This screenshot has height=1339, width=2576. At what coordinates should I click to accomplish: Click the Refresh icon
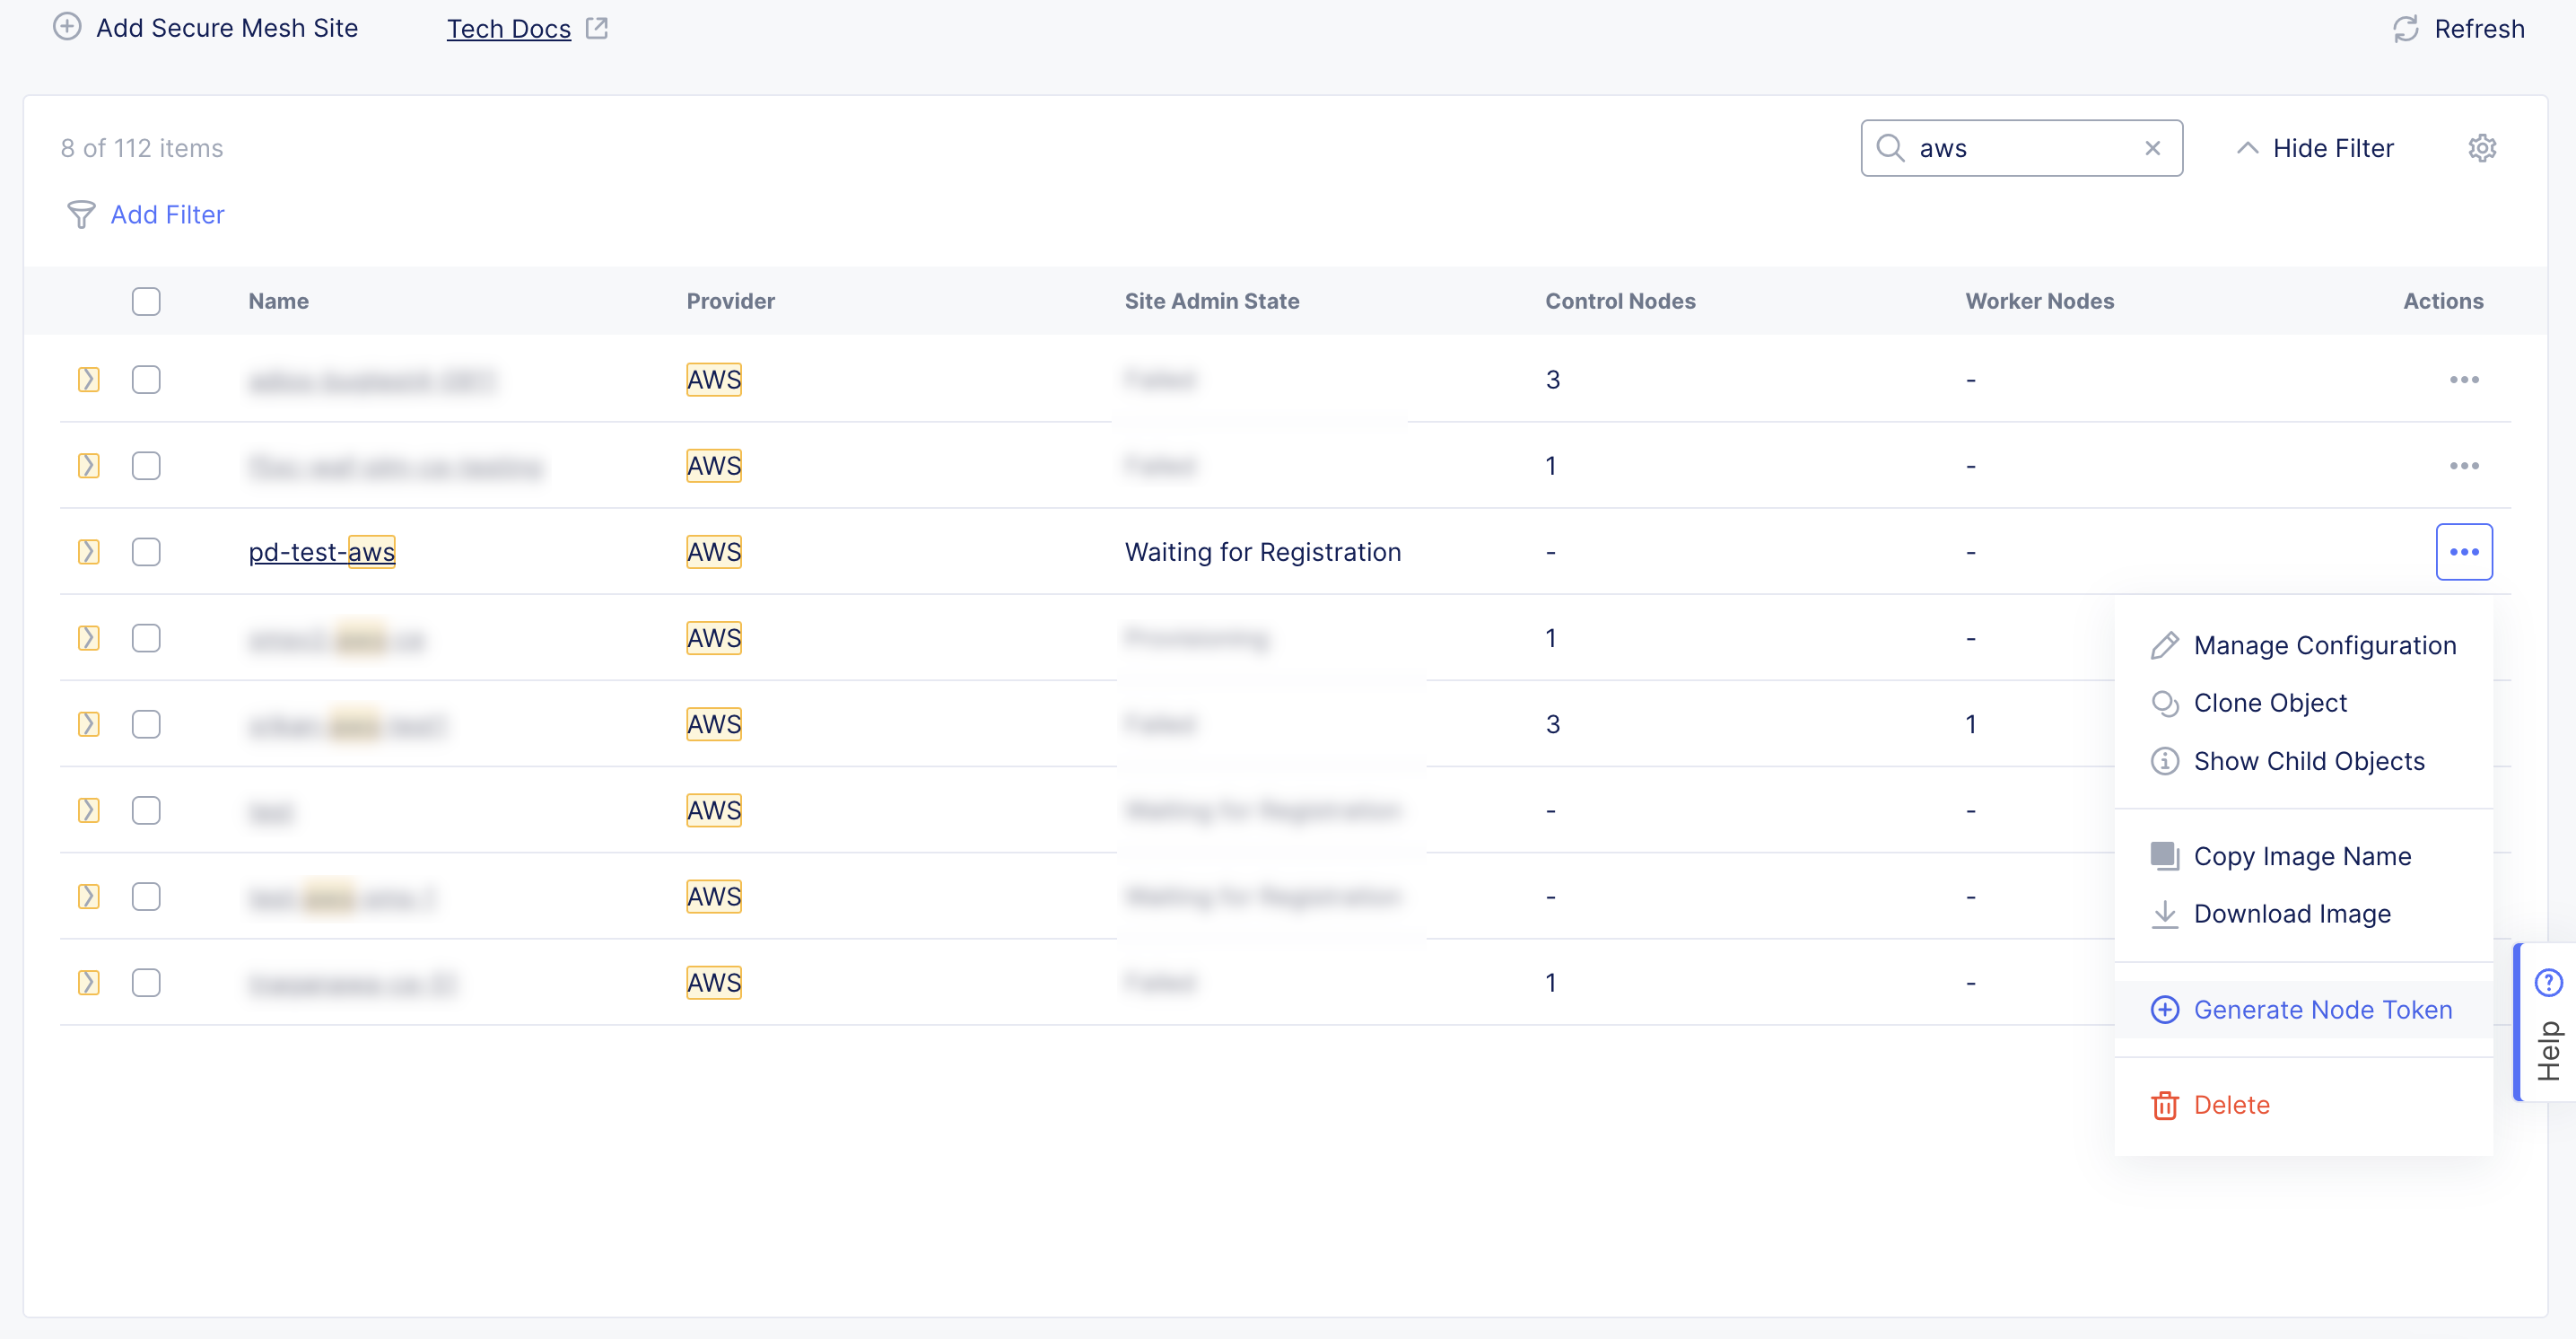tap(2405, 29)
